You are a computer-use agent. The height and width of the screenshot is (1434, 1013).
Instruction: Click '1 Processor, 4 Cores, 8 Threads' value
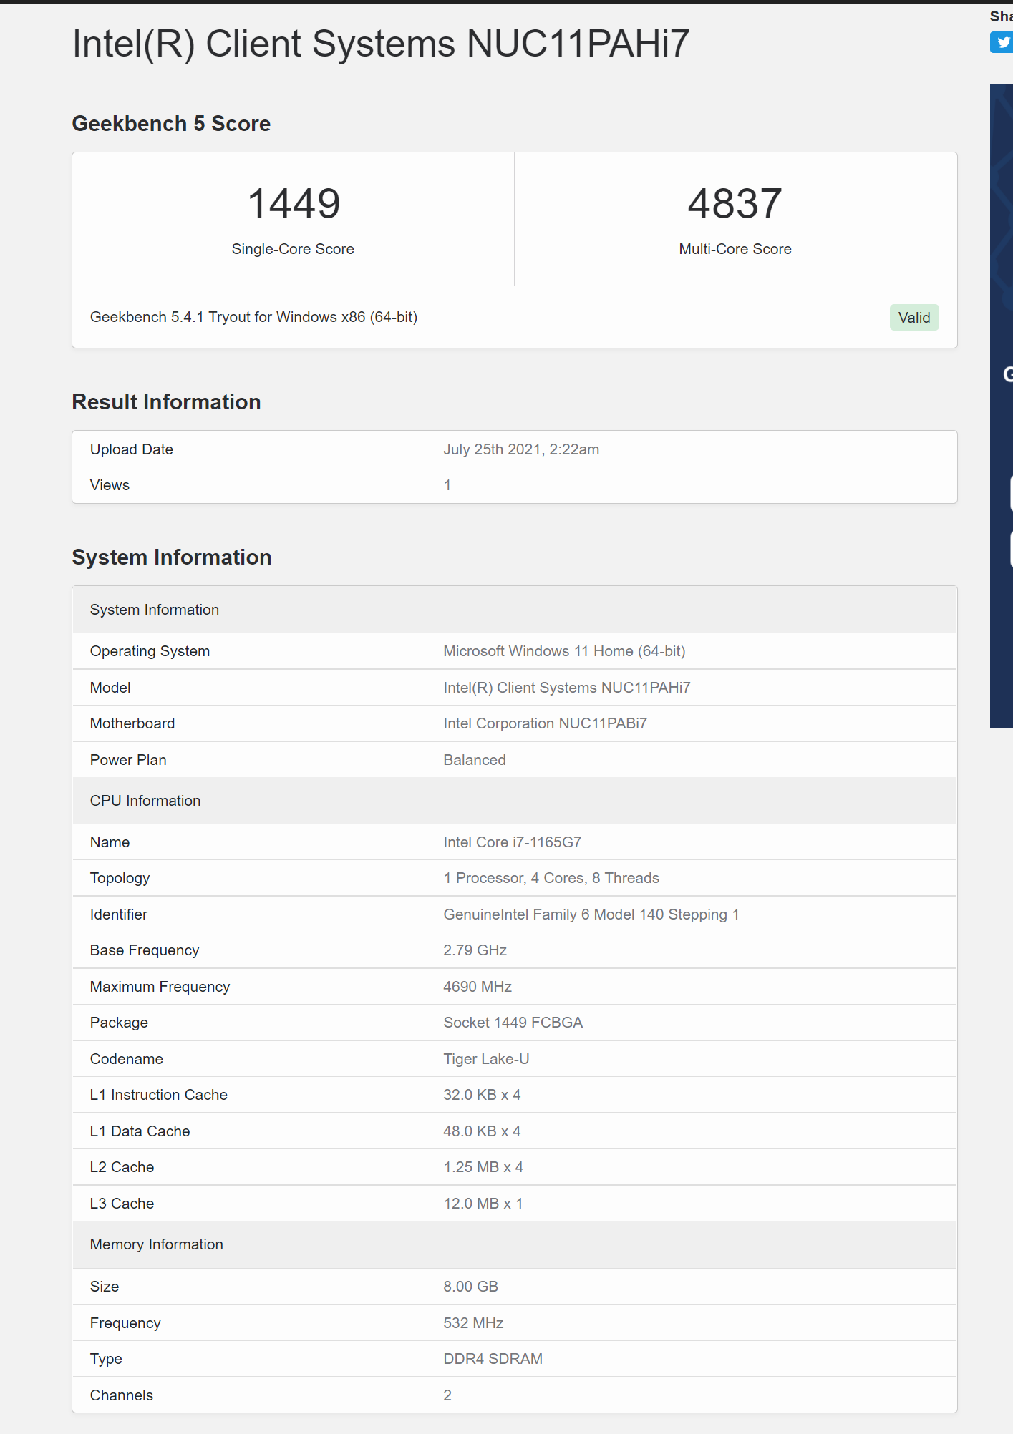pyautogui.click(x=551, y=878)
